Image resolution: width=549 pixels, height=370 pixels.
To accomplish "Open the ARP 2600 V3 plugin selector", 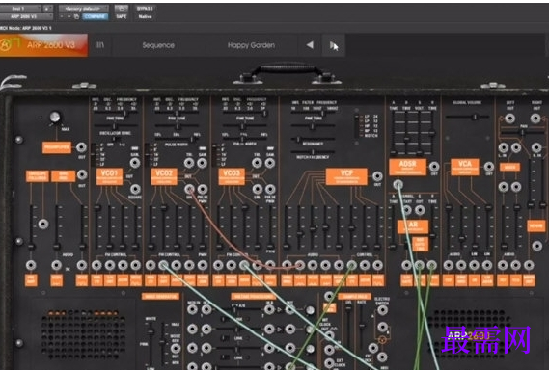I will 26,16.
